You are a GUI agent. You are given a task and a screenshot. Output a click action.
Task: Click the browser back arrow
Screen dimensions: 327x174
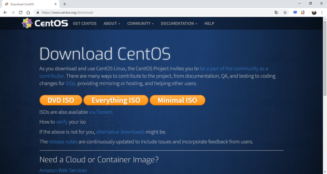coord(5,12)
